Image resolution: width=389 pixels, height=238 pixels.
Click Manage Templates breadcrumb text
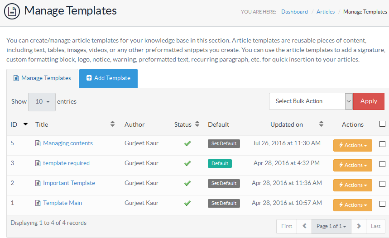365,12
